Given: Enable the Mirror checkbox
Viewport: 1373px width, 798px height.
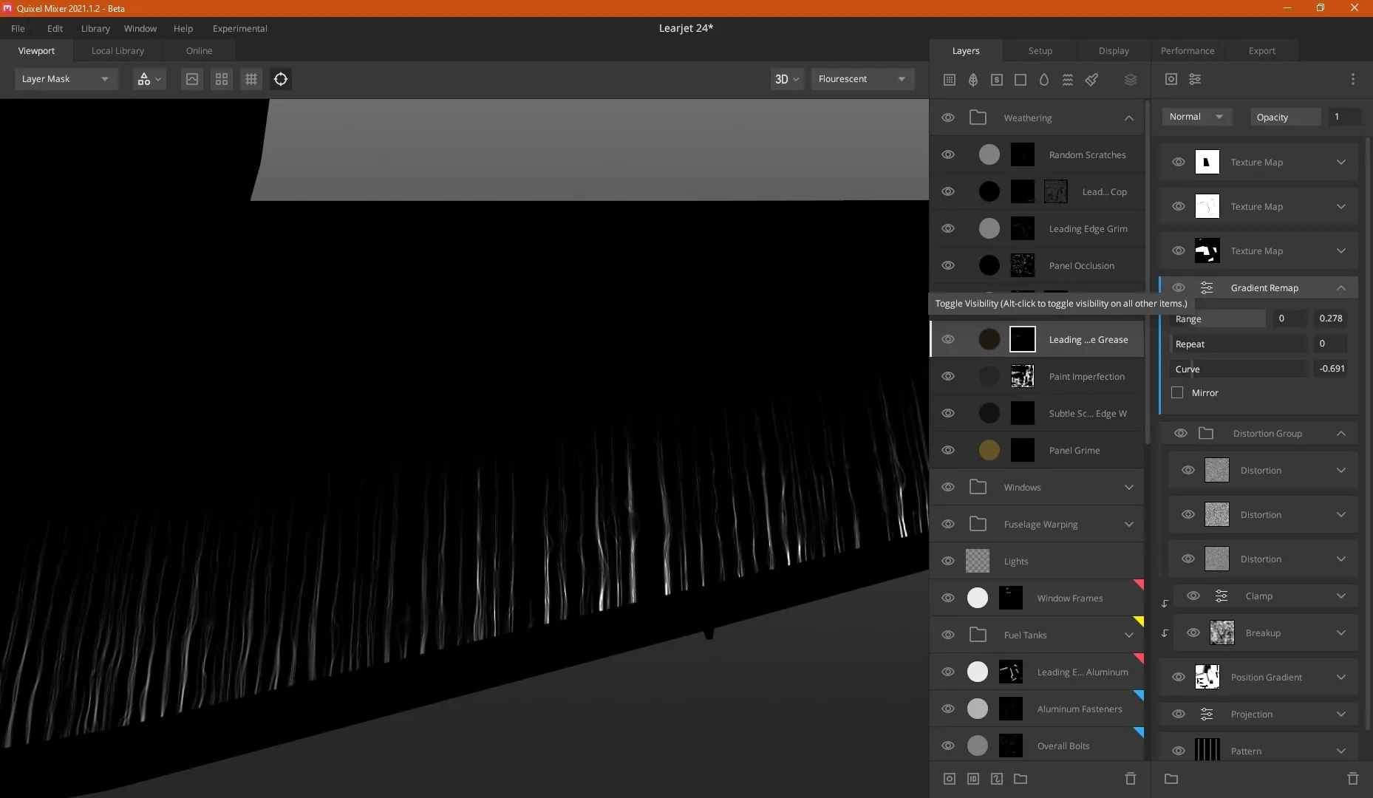Looking at the screenshot, I should click(1177, 393).
